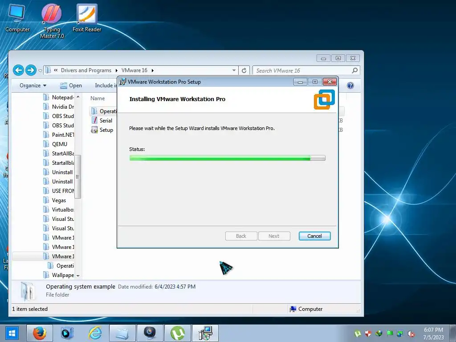The width and height of the screenshot is (456, 342).
Task: Click folder thumbnail in details pane
Action: coord(28,291)
